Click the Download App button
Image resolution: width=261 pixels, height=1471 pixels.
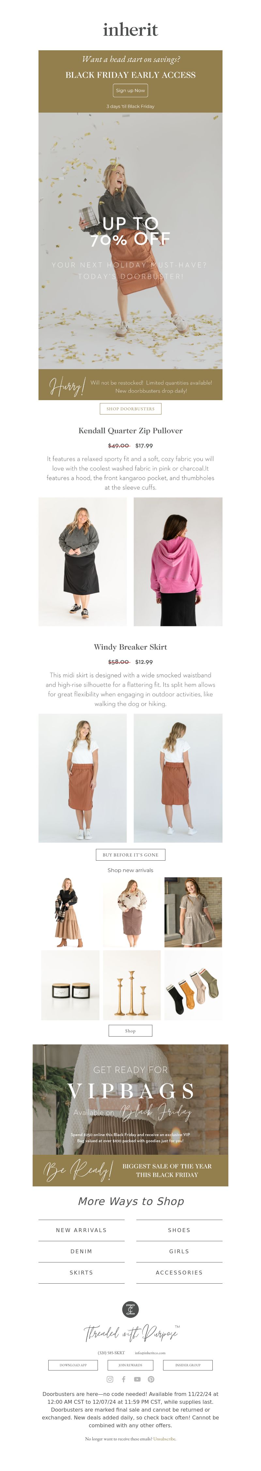(73, 1365)
